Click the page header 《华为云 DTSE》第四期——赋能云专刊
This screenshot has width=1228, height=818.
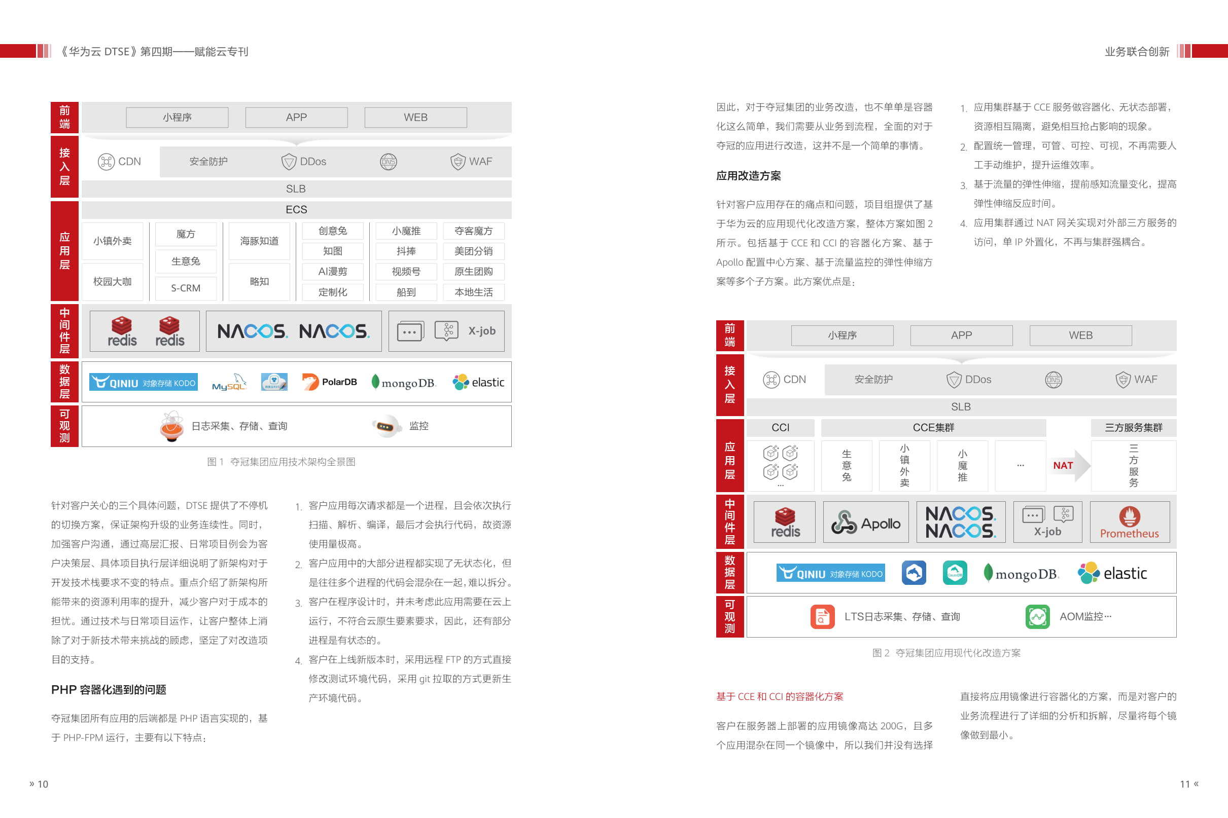pos(153,52)
